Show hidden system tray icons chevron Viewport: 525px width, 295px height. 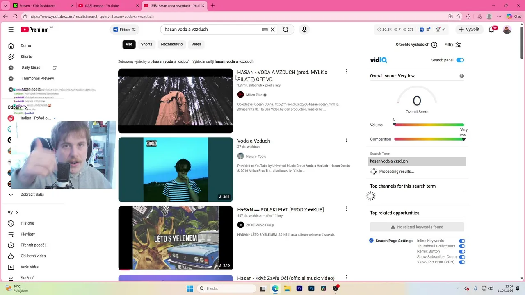[x=457, y=288]
